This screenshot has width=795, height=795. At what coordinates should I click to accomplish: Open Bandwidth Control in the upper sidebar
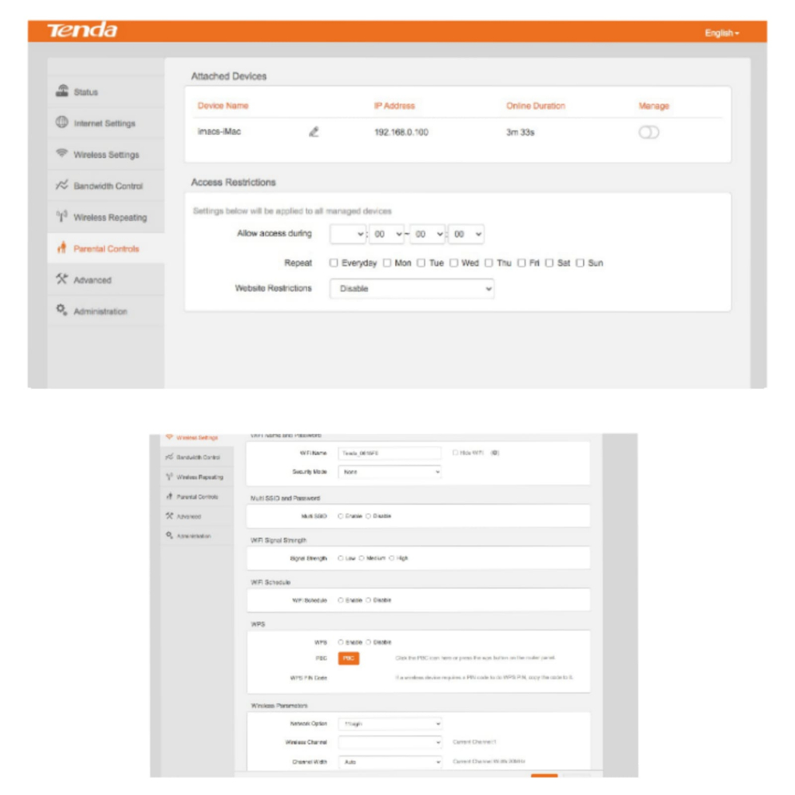[x=107, y=186]
